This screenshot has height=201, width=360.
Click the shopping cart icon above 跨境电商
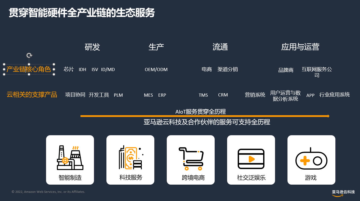pyautogui.click(x=191, y=158)
